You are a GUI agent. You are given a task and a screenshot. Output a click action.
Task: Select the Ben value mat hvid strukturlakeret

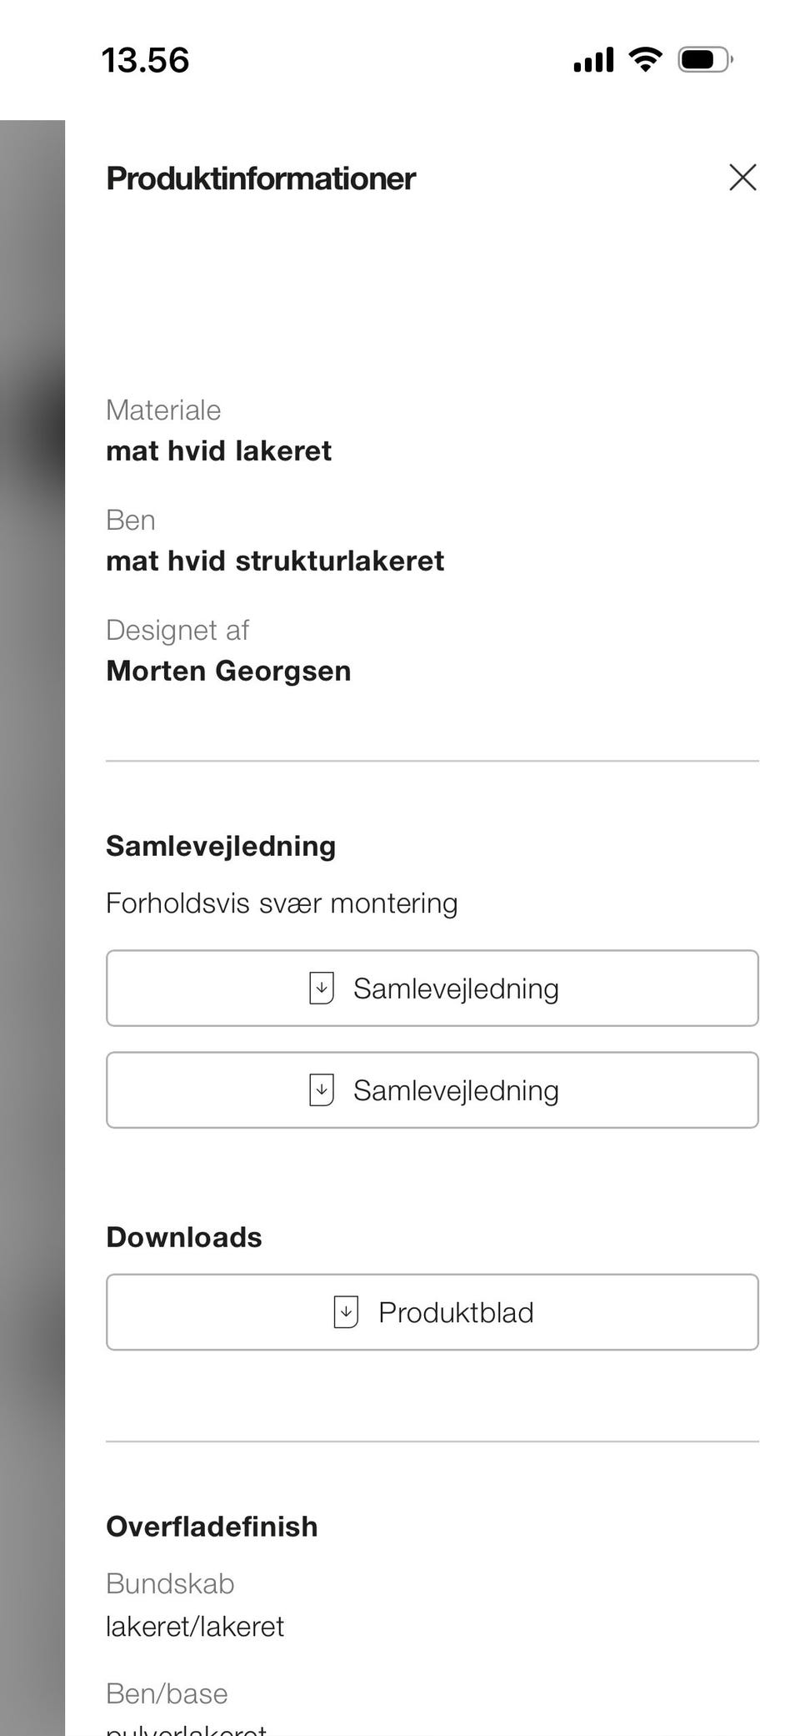pos(275,561)
